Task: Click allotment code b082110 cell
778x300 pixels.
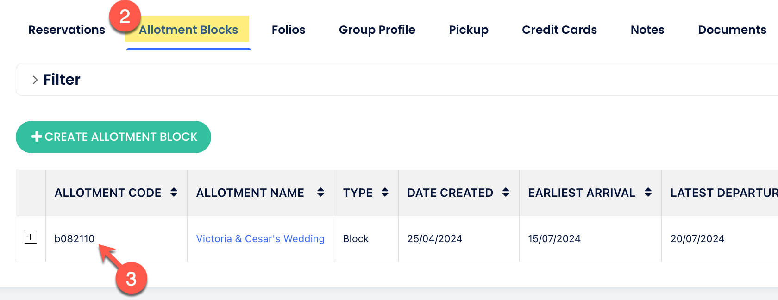Action: click(x=75, y=239)
